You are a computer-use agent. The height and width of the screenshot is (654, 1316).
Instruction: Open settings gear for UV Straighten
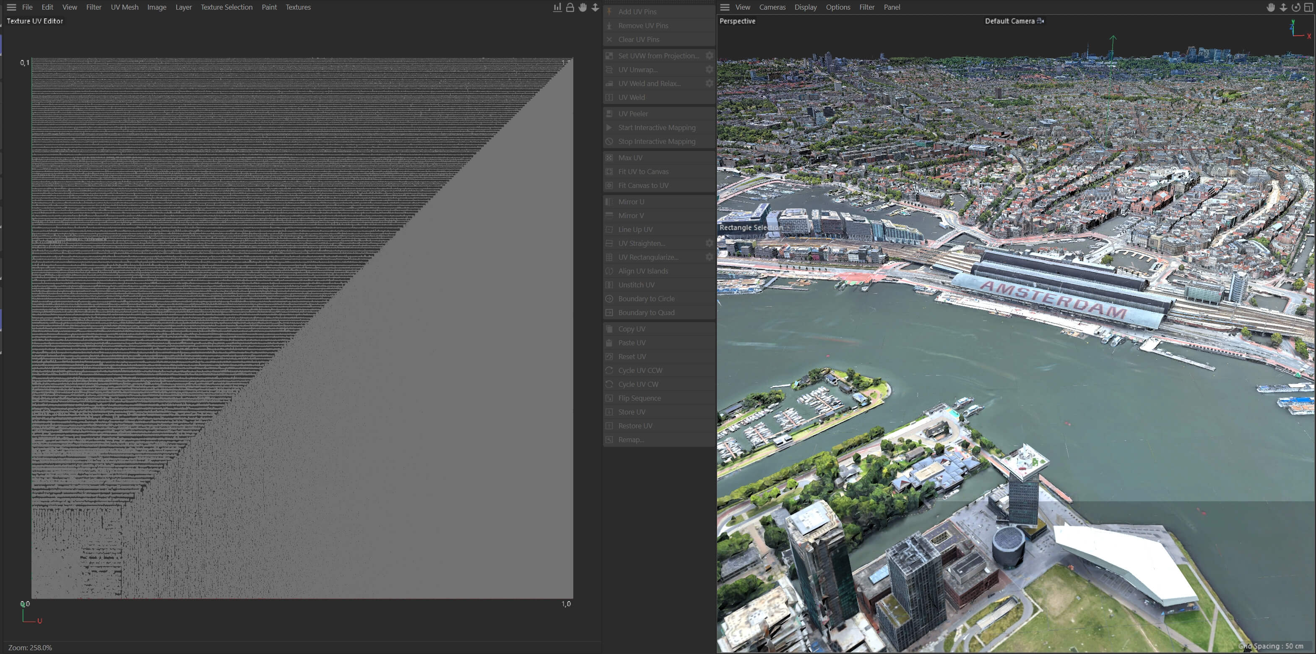[709, 243]
